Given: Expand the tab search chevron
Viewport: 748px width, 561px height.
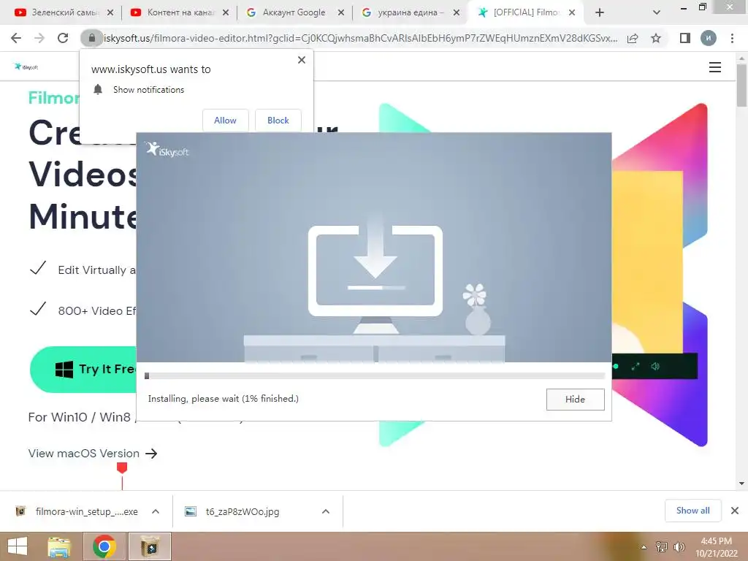Looking at the screenshot, I should pos(657,12).
